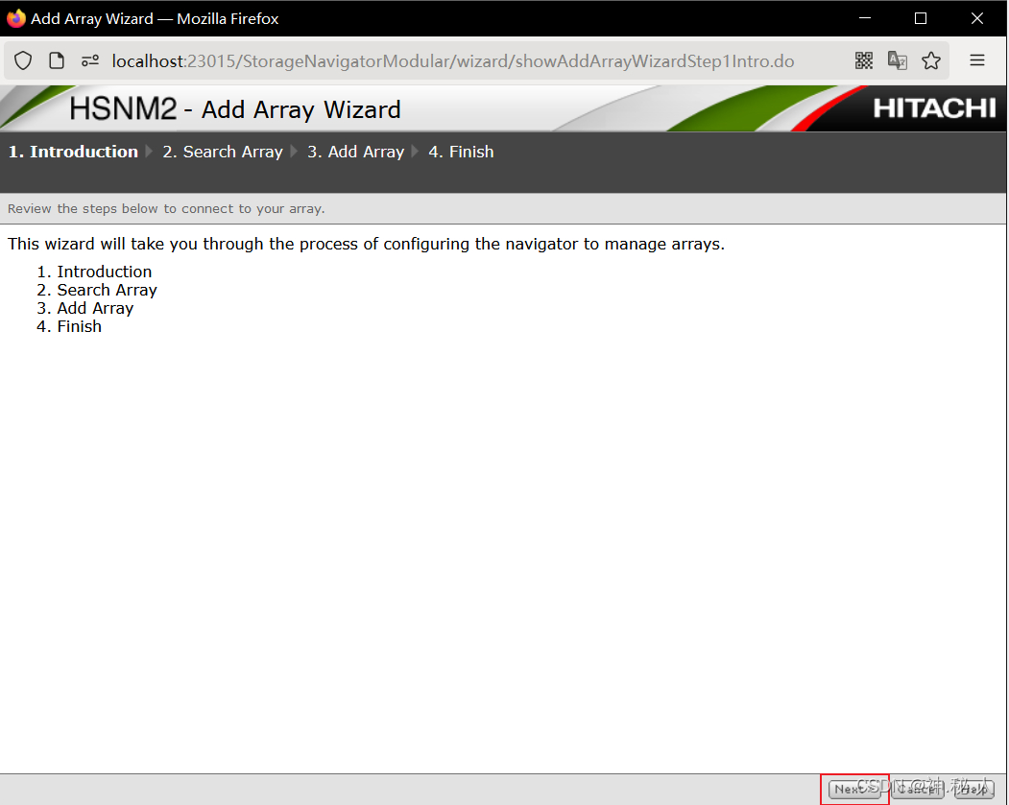The height and width of the screenshot is (805, 1009).
Task: Click the wizard's Help button
Action: pyautogui.click(x=974, y=789)
